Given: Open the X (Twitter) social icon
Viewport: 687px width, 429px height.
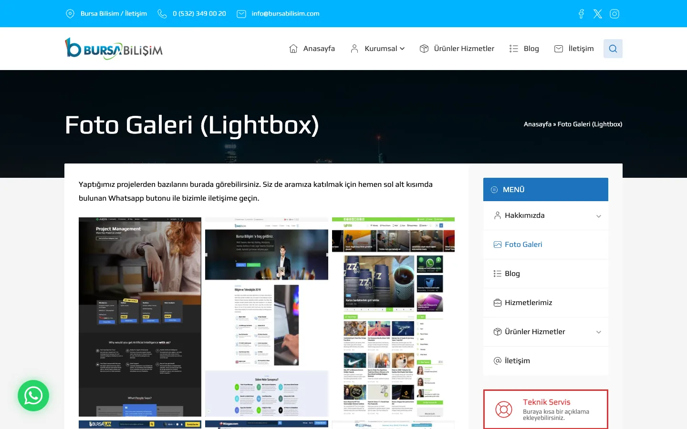Looking at the screenshot, I should pos(598,14).
